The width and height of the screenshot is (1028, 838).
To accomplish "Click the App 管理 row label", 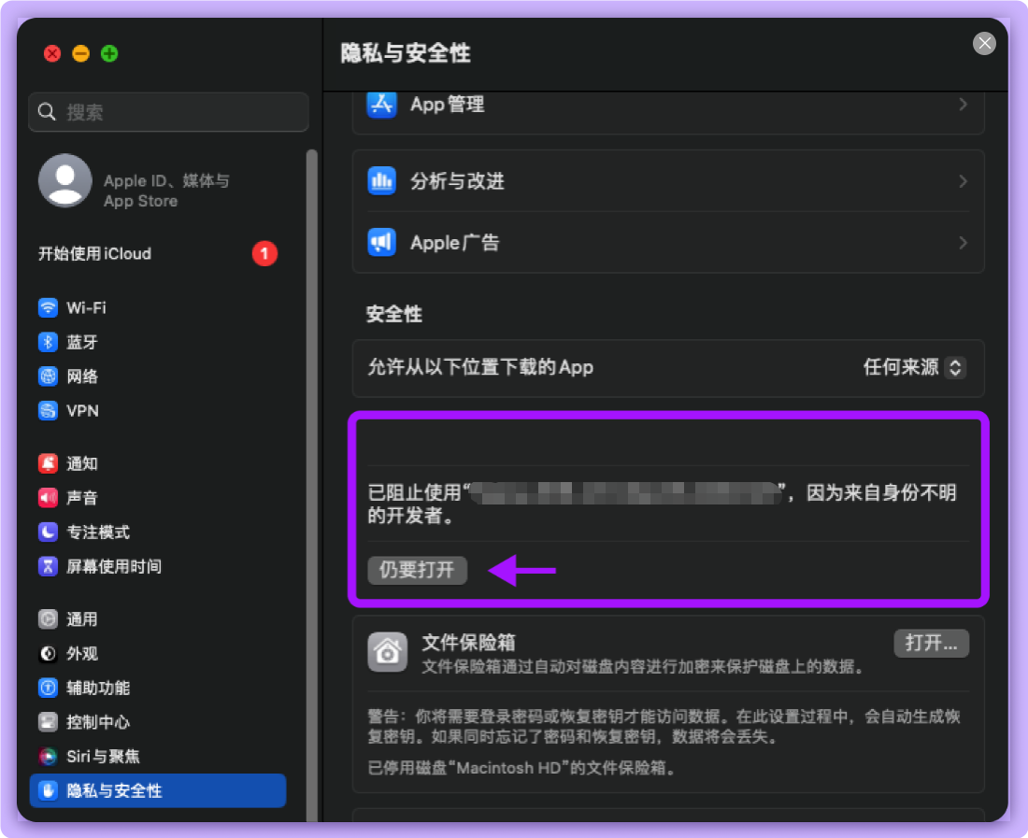I will [x=448, y=105].
